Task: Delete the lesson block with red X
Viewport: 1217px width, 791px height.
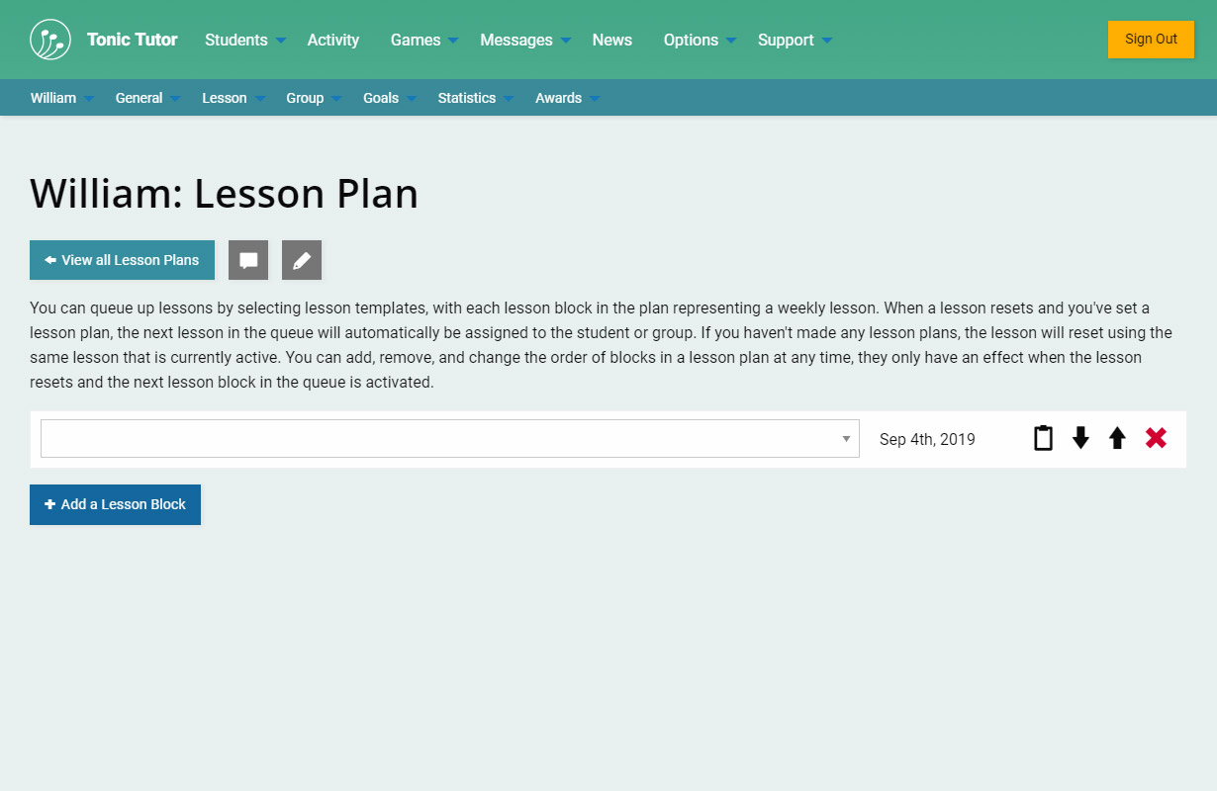Action: click(x=1156, y=438)
